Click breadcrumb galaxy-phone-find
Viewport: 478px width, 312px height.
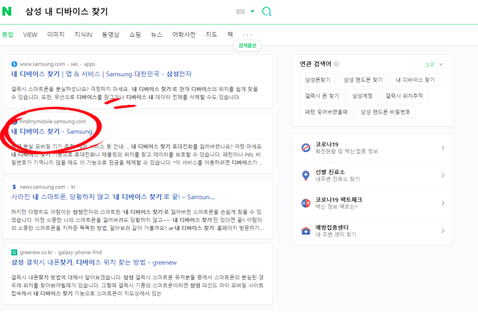click(x=80, y=252)
